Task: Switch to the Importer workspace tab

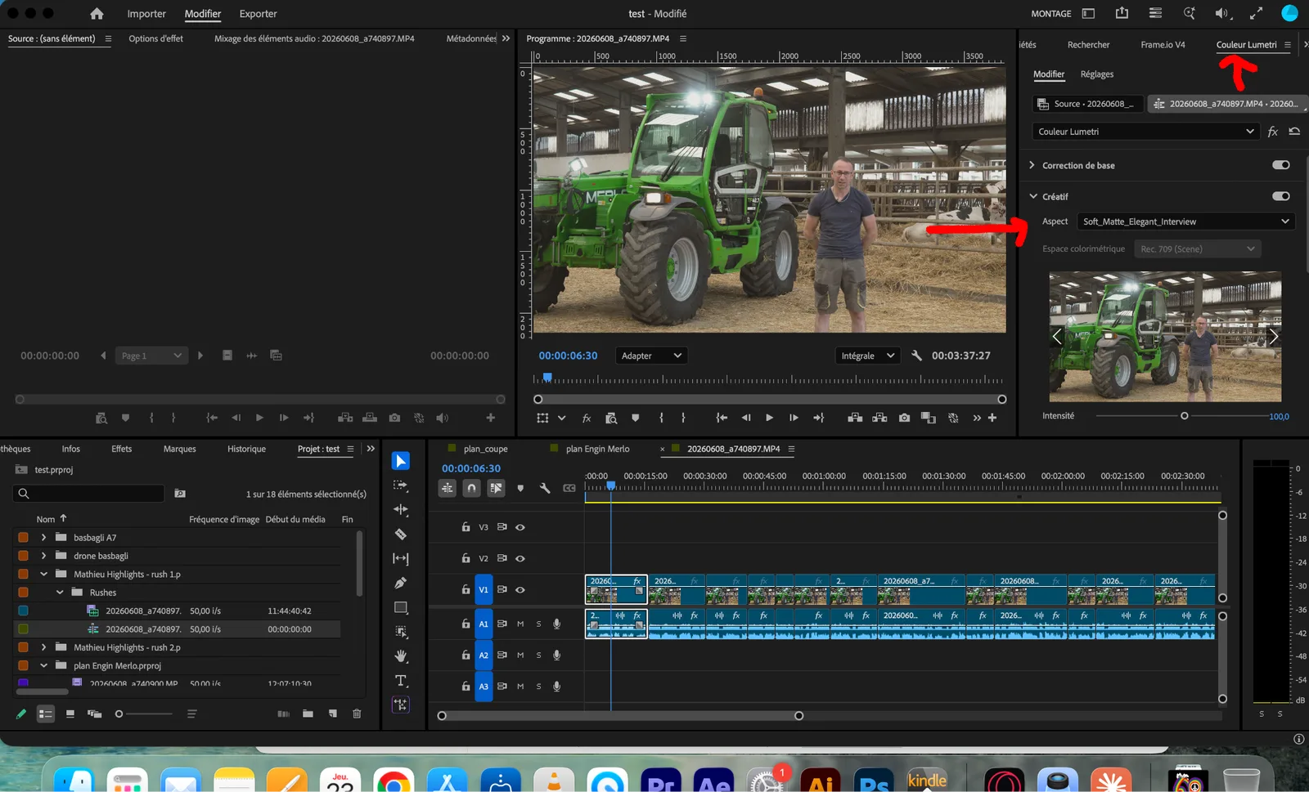Action: tap(146, 14)
